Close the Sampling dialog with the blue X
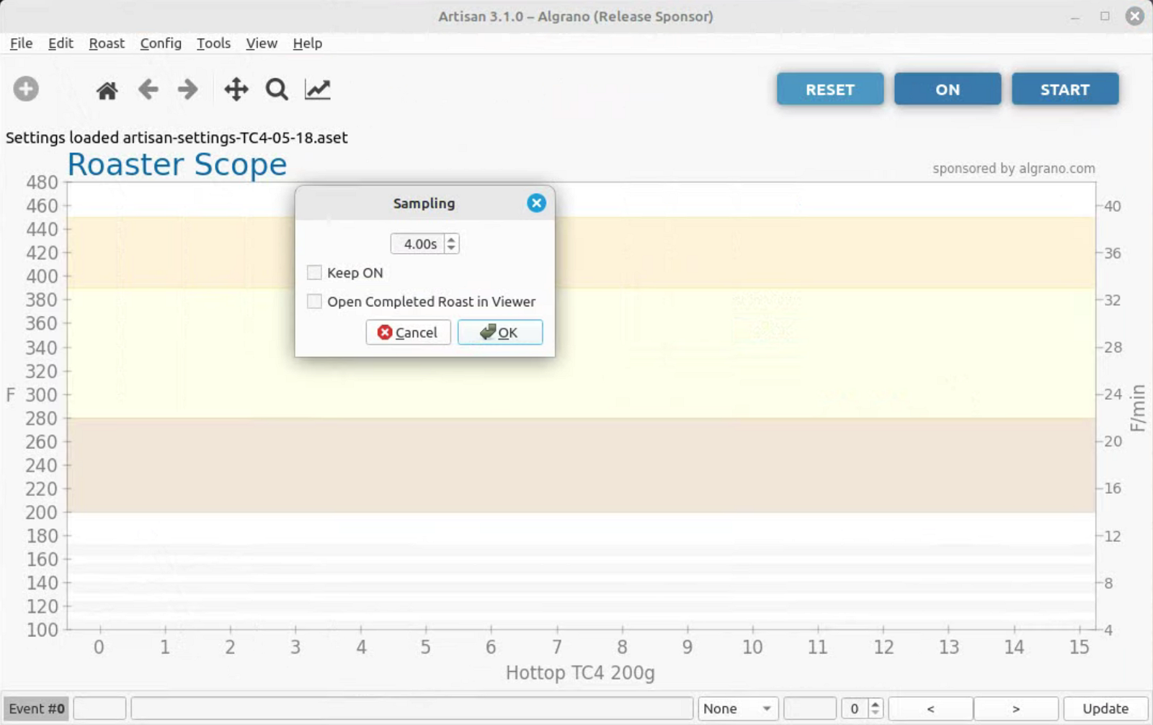The image size is (1153, 725). click(536, 203)
